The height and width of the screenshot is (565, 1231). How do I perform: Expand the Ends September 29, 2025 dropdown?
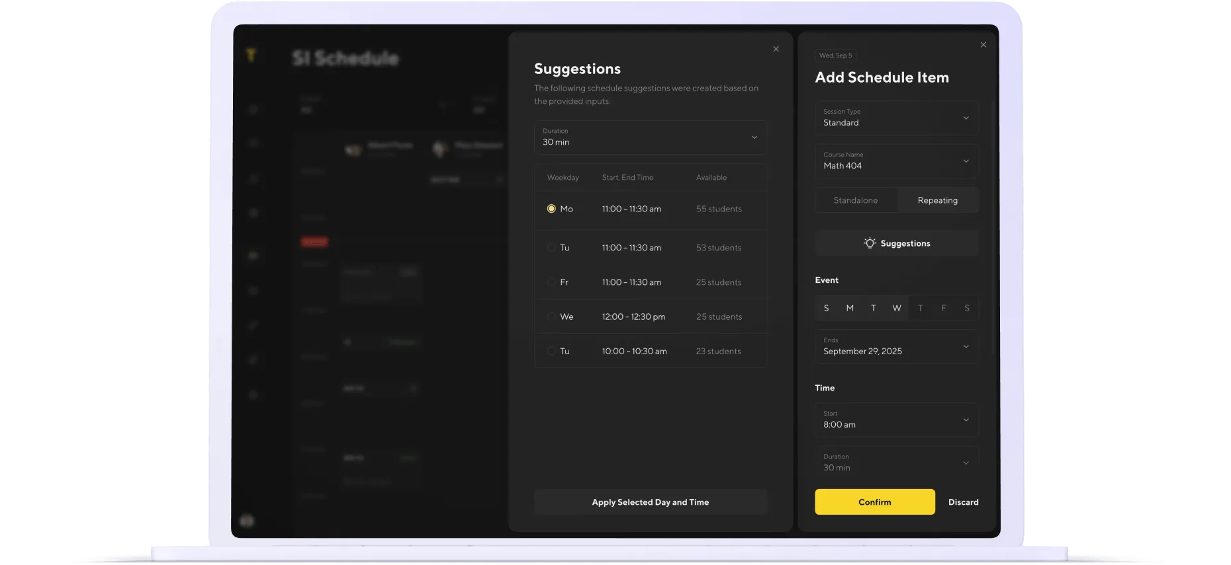coord(897,346)
